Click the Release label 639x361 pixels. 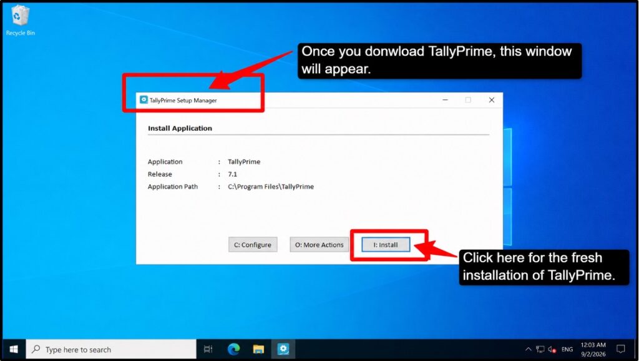coord(160,174)
